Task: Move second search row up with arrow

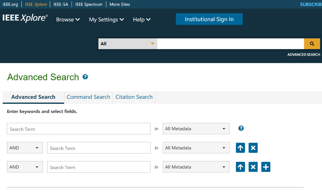Action: click(x=240, y=148)
